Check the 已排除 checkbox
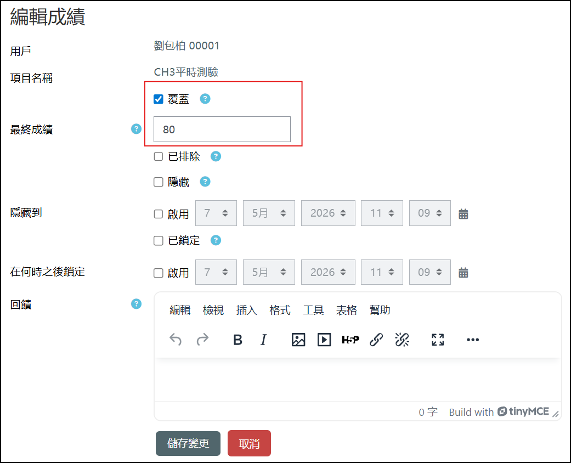 [x=159, y=157]
